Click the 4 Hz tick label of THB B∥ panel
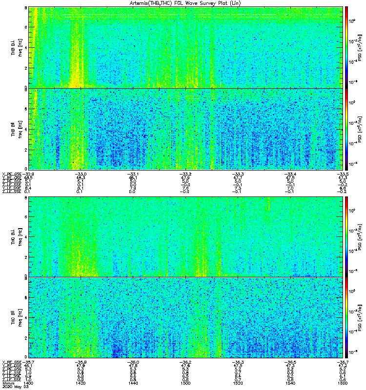 pyautogui.click(x=26, y=129)
